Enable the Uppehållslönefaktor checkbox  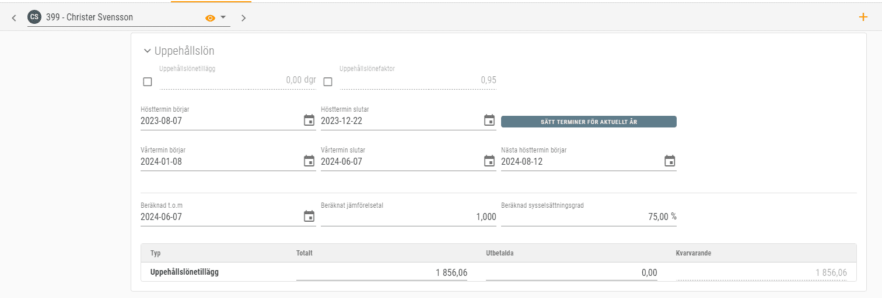click(328, 81)
